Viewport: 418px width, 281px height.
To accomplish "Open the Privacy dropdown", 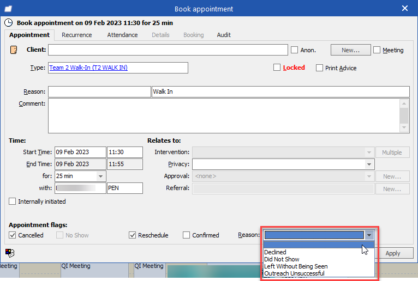I will (369, 164).
